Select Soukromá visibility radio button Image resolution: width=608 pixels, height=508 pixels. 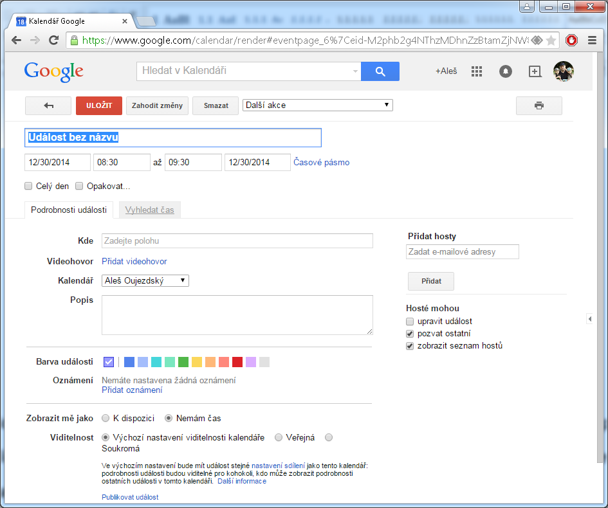tap(329, 437)
